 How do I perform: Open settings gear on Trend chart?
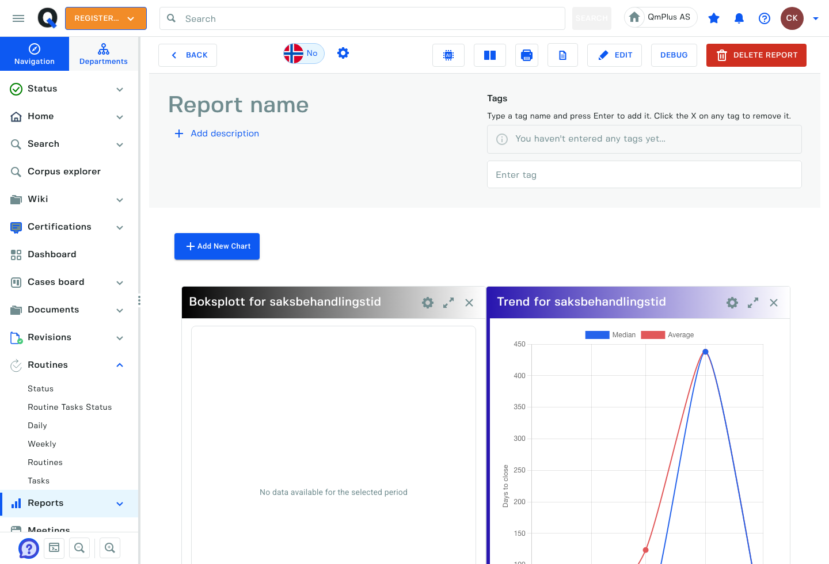click(x=732, y=303)
